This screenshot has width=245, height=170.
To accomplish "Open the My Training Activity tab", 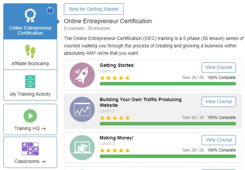I will click(x=30, y=85).
